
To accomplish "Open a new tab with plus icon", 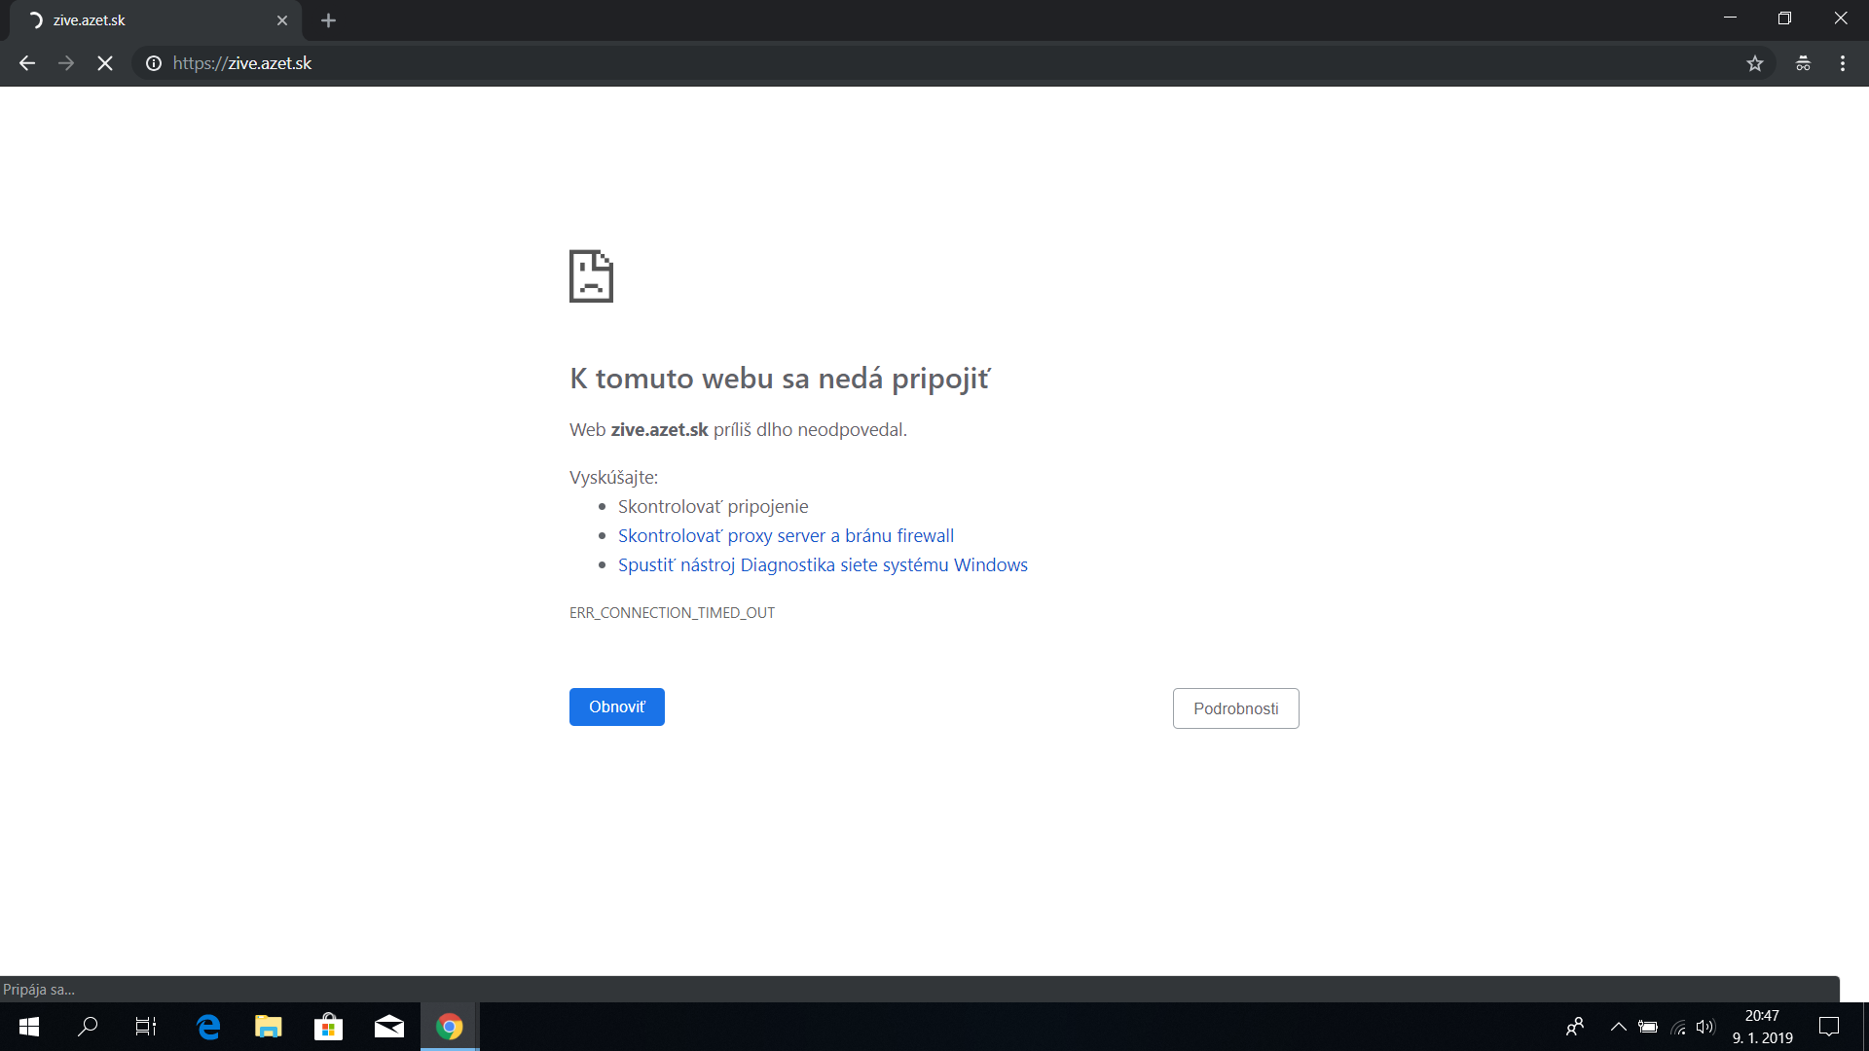I will coord(328,20).
